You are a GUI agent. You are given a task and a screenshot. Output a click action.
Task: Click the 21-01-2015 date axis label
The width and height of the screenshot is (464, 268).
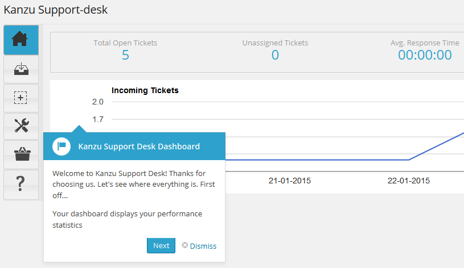pyautogui.click(x=290, y=181)
